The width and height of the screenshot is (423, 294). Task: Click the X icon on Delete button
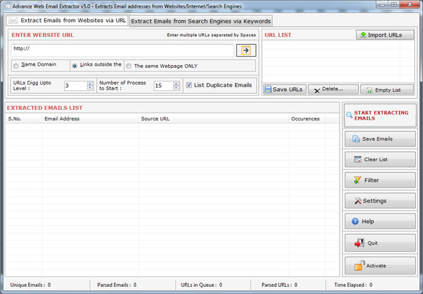pyautogui.click(x=317, y=91)
